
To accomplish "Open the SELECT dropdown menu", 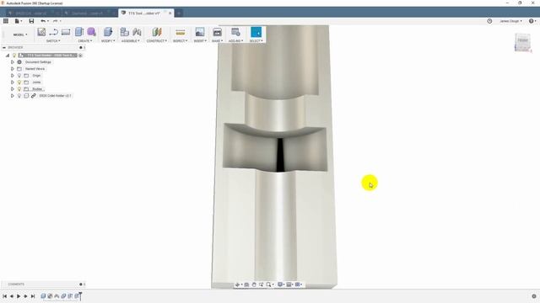I will pos(256,41).
